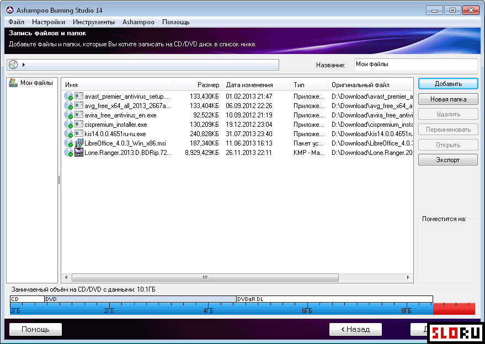Click the left arrow of the horizontal scrollbar
The width and height of the screenshot is (485, 344).
click(66, 277)
